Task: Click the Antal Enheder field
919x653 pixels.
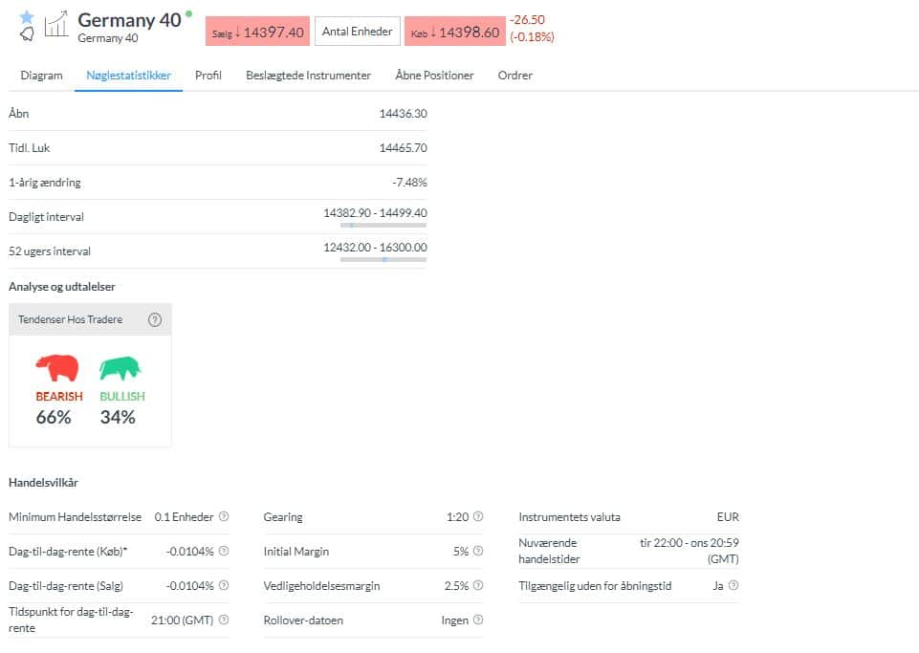Action: tap(357, 32)
